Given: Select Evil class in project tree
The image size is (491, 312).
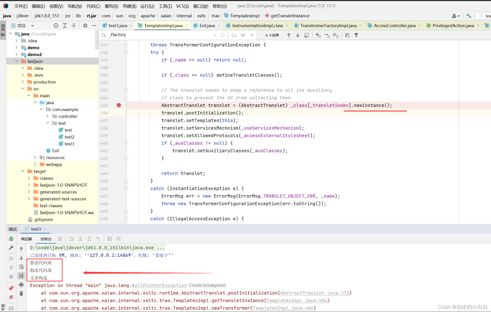Looking at the screenshot, I should pyautogui.click(x=55, y=151).
